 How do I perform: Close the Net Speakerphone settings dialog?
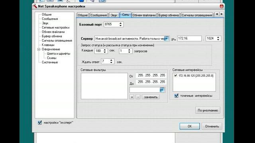(x=222, y=6)
